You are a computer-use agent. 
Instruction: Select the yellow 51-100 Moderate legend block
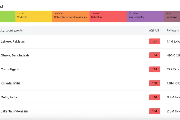pyautogui.click(x=34, y=16)
